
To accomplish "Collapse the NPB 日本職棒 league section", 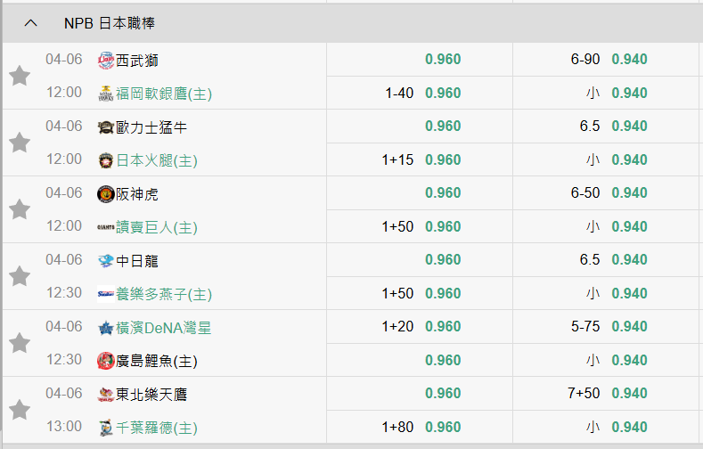I will tap(31, 22).
